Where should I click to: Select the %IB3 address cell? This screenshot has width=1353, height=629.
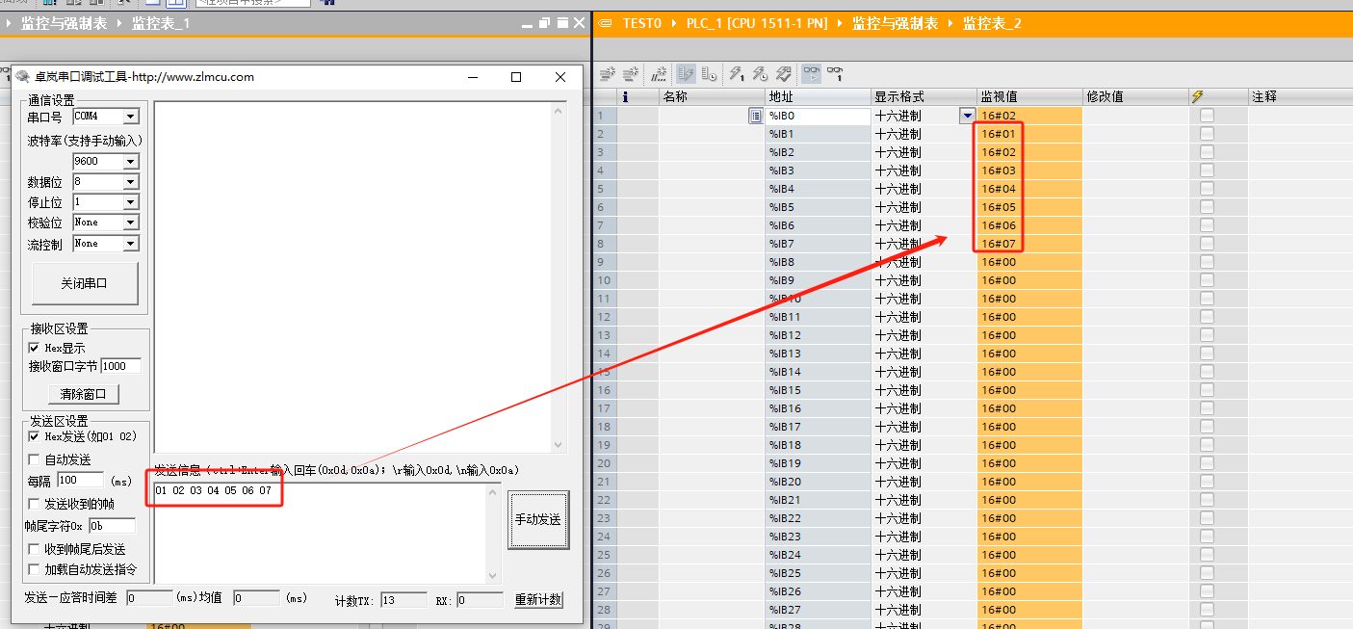click(819, 170)
